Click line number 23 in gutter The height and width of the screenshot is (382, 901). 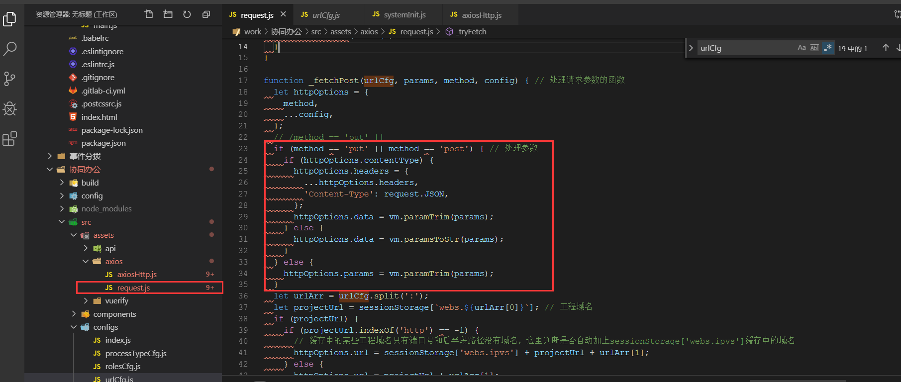243,148
